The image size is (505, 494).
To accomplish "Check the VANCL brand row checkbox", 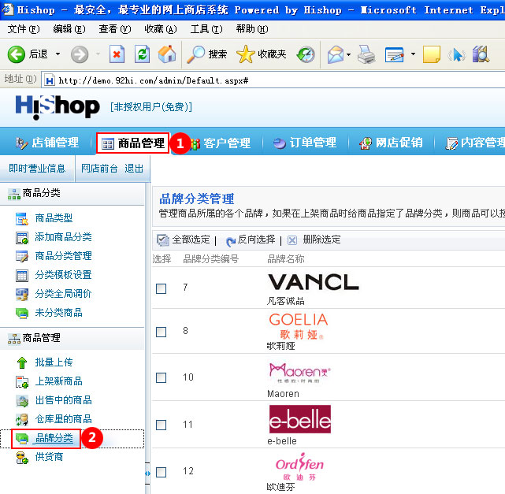I will [161, 288].
